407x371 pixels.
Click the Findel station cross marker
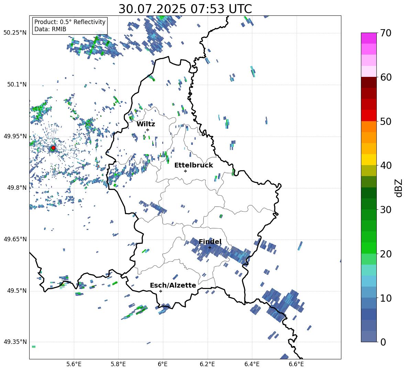pyautogui.click(x=210, y=247)
